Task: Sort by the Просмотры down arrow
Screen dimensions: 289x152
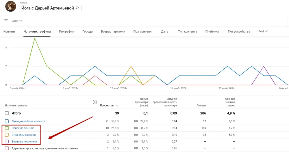Action: coord(117,106)
